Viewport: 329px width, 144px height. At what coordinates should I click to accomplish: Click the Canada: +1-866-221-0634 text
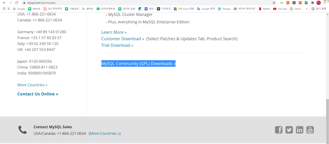(40, 20)
